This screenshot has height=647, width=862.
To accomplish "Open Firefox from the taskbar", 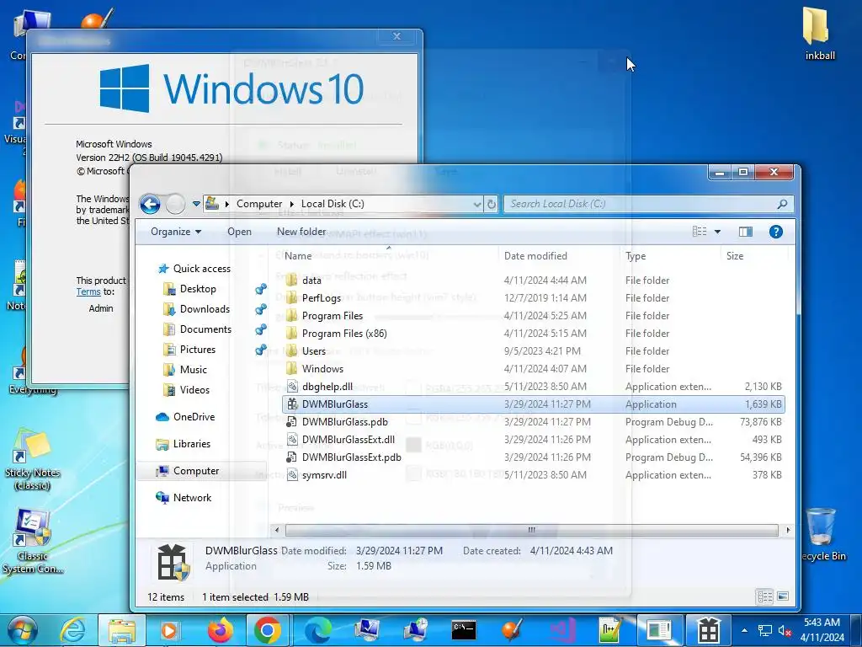I will click(x=220, y=630).
